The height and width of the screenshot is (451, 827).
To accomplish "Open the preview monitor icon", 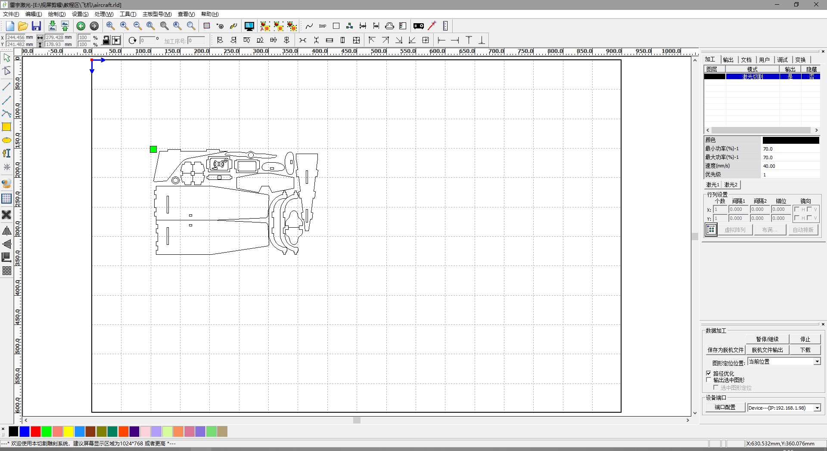I will click(249, 26).
